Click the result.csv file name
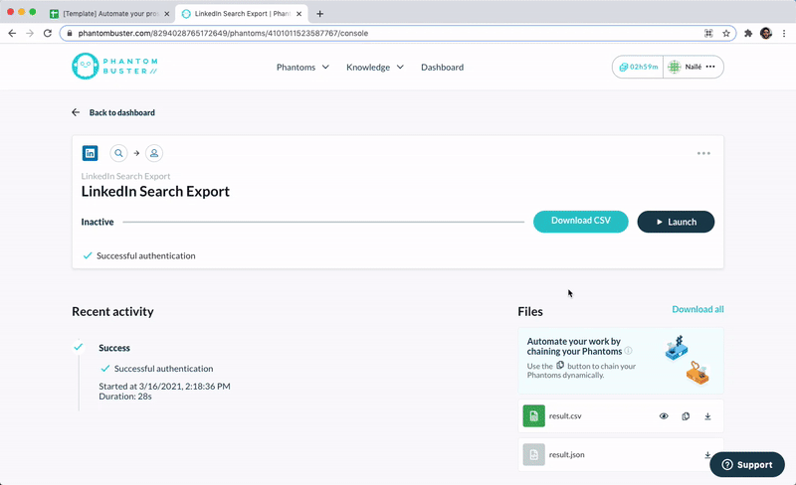Image resolution: width=796 pixels, height=485 pixels. pos(565,416)
